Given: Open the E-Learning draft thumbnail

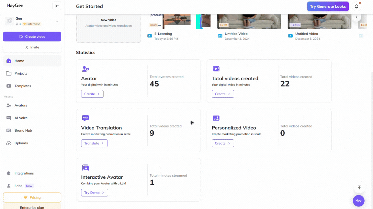Looking at the screenshot, I should 179,22.
